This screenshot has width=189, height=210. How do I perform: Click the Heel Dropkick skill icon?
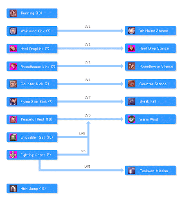[x=13, y=48]
